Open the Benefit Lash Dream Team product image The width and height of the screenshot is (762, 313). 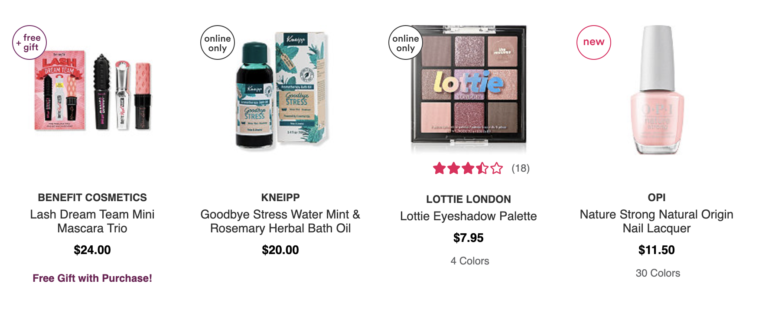tap(93, 91)
